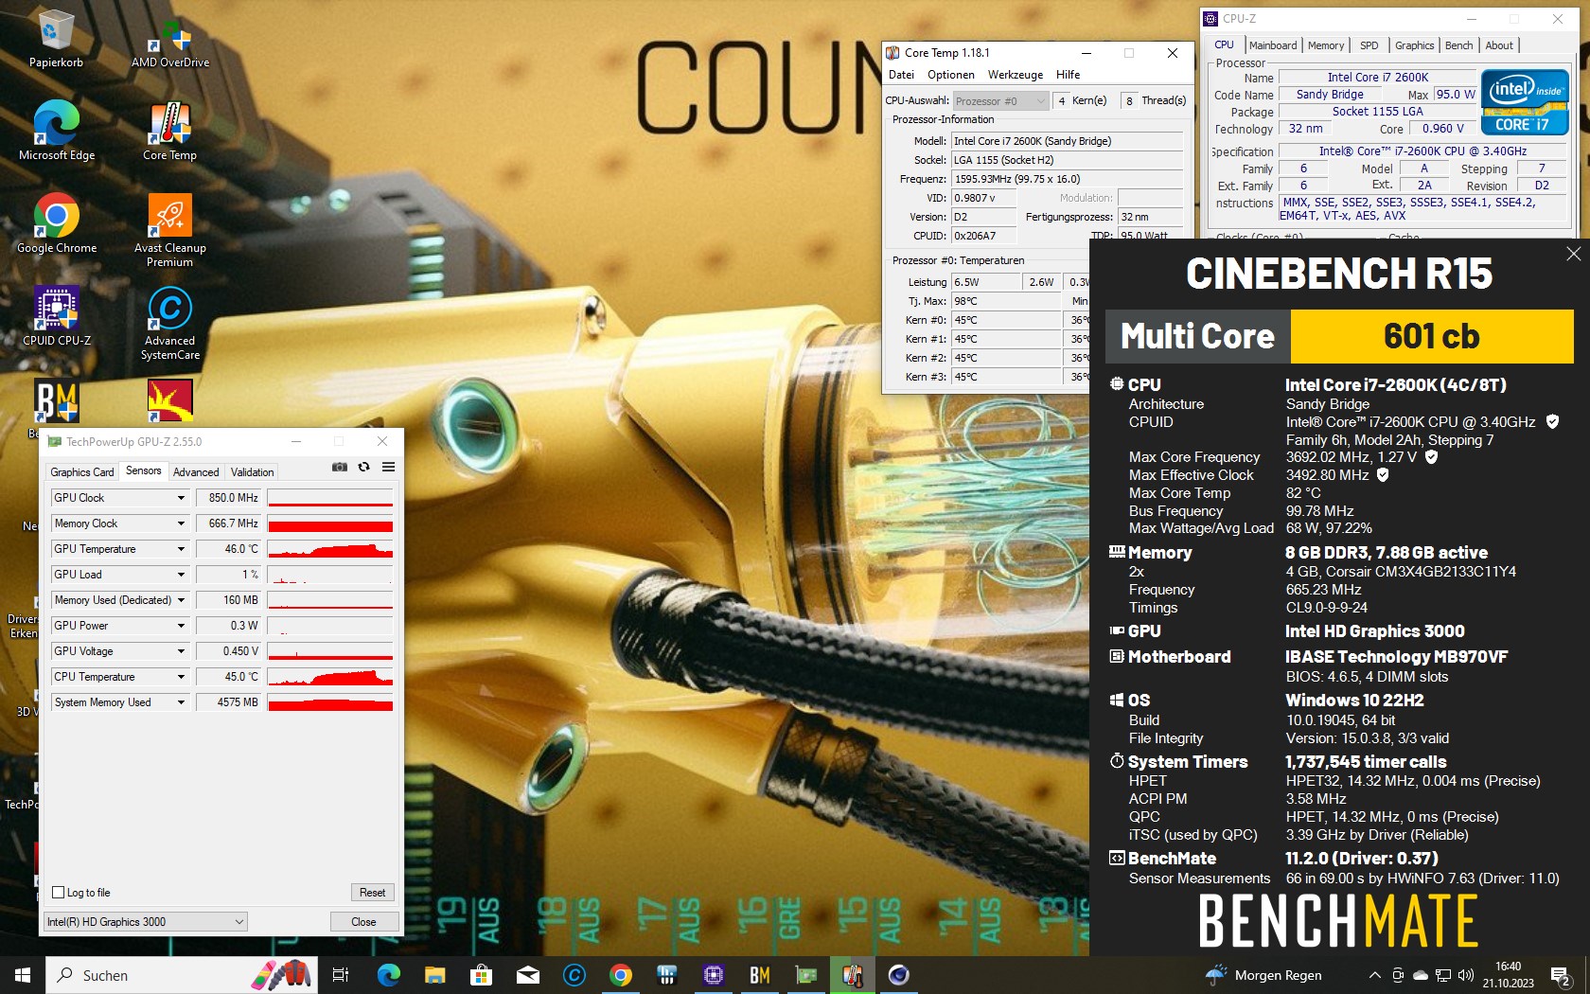The width and height of the screenshot is (1590, 994).
Task: Open the Papierkorb desktop icon
Action: [56, 39]
